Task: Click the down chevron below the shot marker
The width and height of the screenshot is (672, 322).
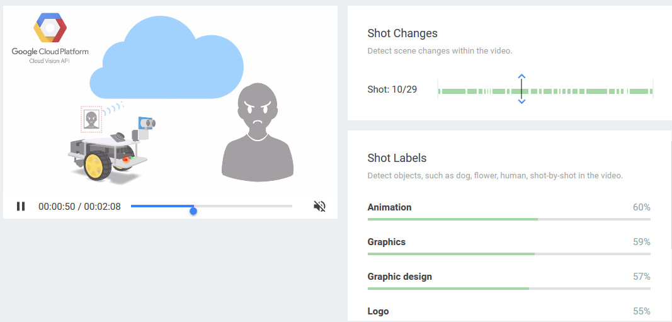Action: pos(521,101)
